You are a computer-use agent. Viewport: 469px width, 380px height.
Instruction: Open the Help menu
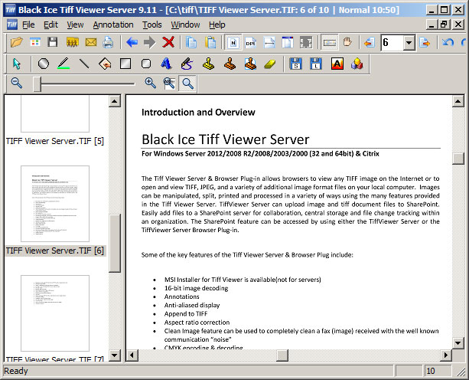pos(217,25)
